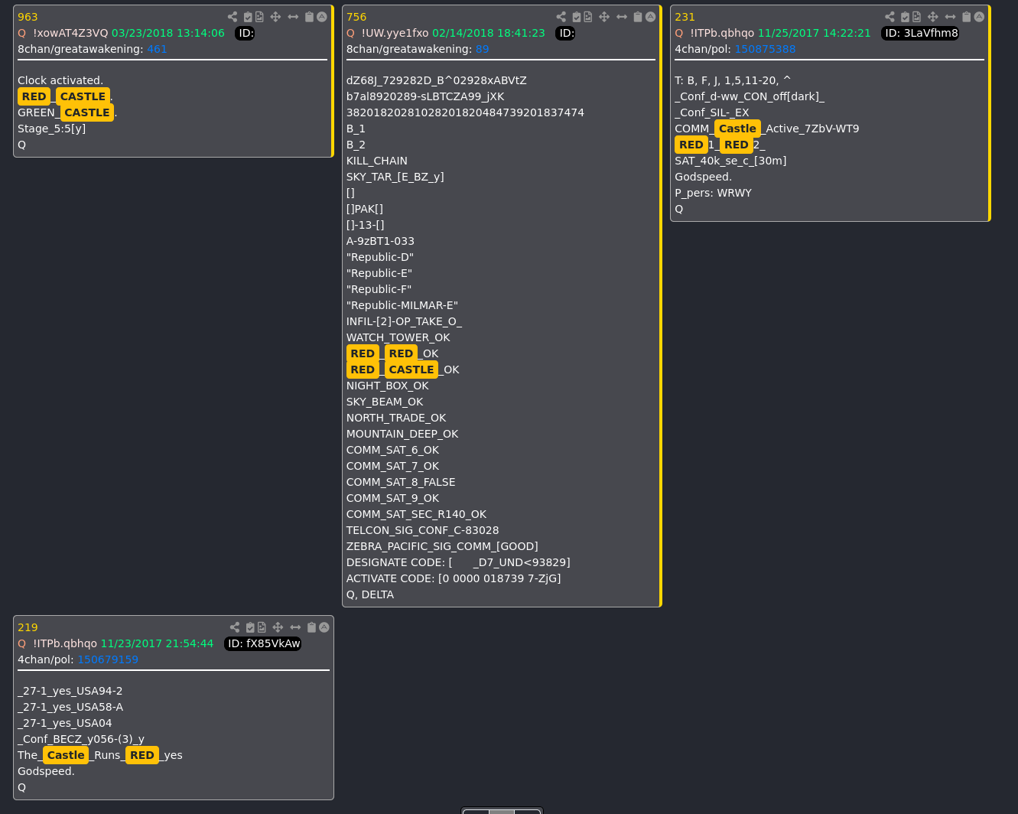This screenshot has height=814, width=1018.
Task: Click the ID badge 3LaVfhm8
Action: (920, 33)
